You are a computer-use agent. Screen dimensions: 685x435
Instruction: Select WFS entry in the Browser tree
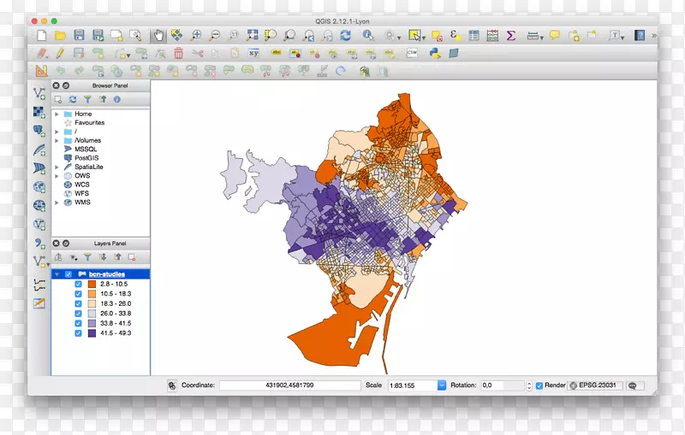tap(82, 194)
